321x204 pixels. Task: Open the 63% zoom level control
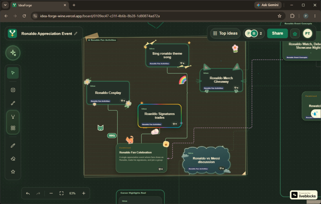[x=72, y=193]
